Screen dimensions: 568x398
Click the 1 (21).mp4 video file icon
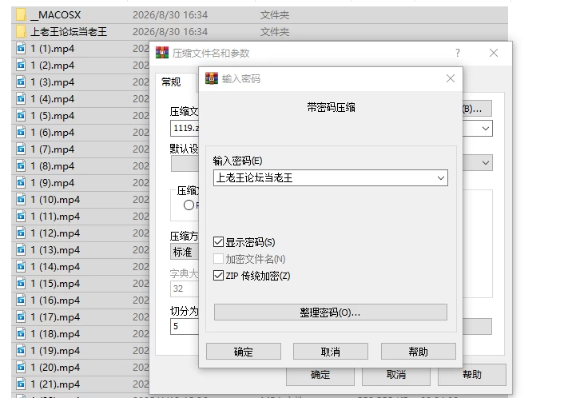click(21, 384)
